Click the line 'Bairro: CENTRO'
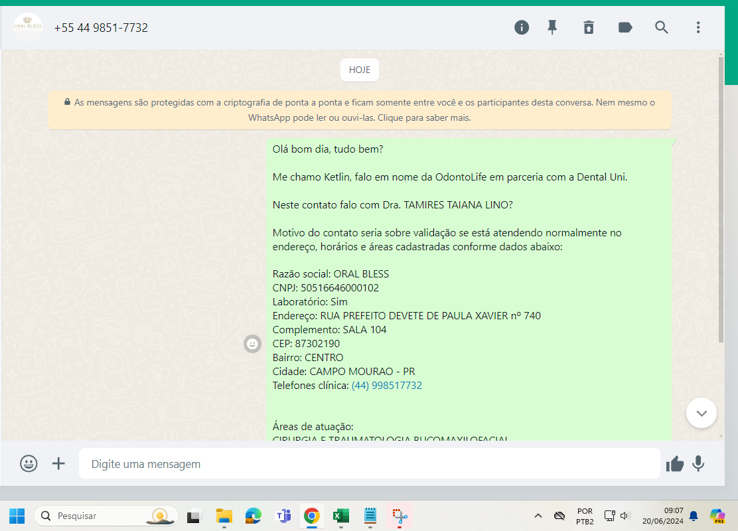Screen dimensions: 738x531 (308, 357)
